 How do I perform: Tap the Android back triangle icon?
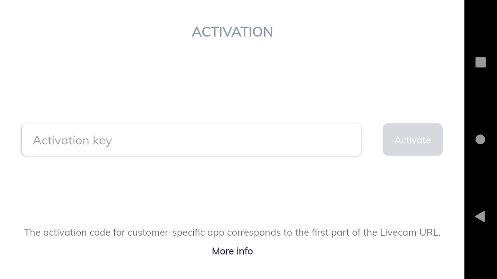pos(480,216)
